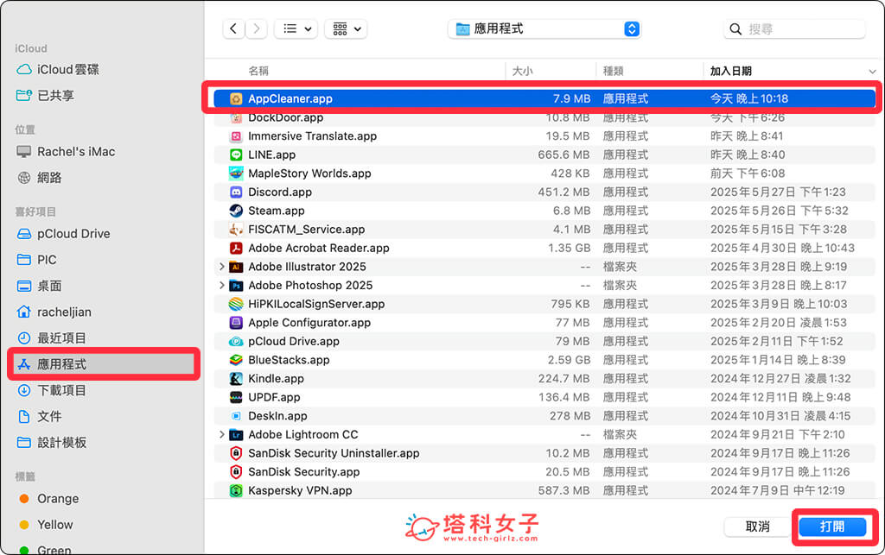The image size is (885, 555).
Task: Open the list view options dropdown
Action: click(296, 28)
